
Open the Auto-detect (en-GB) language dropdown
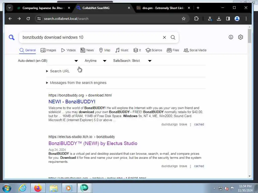[x=48, y=61]
